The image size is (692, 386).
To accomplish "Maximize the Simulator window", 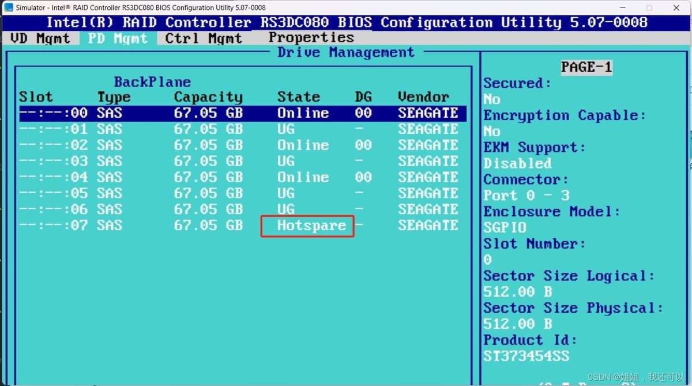I will (x=649, y=8).
